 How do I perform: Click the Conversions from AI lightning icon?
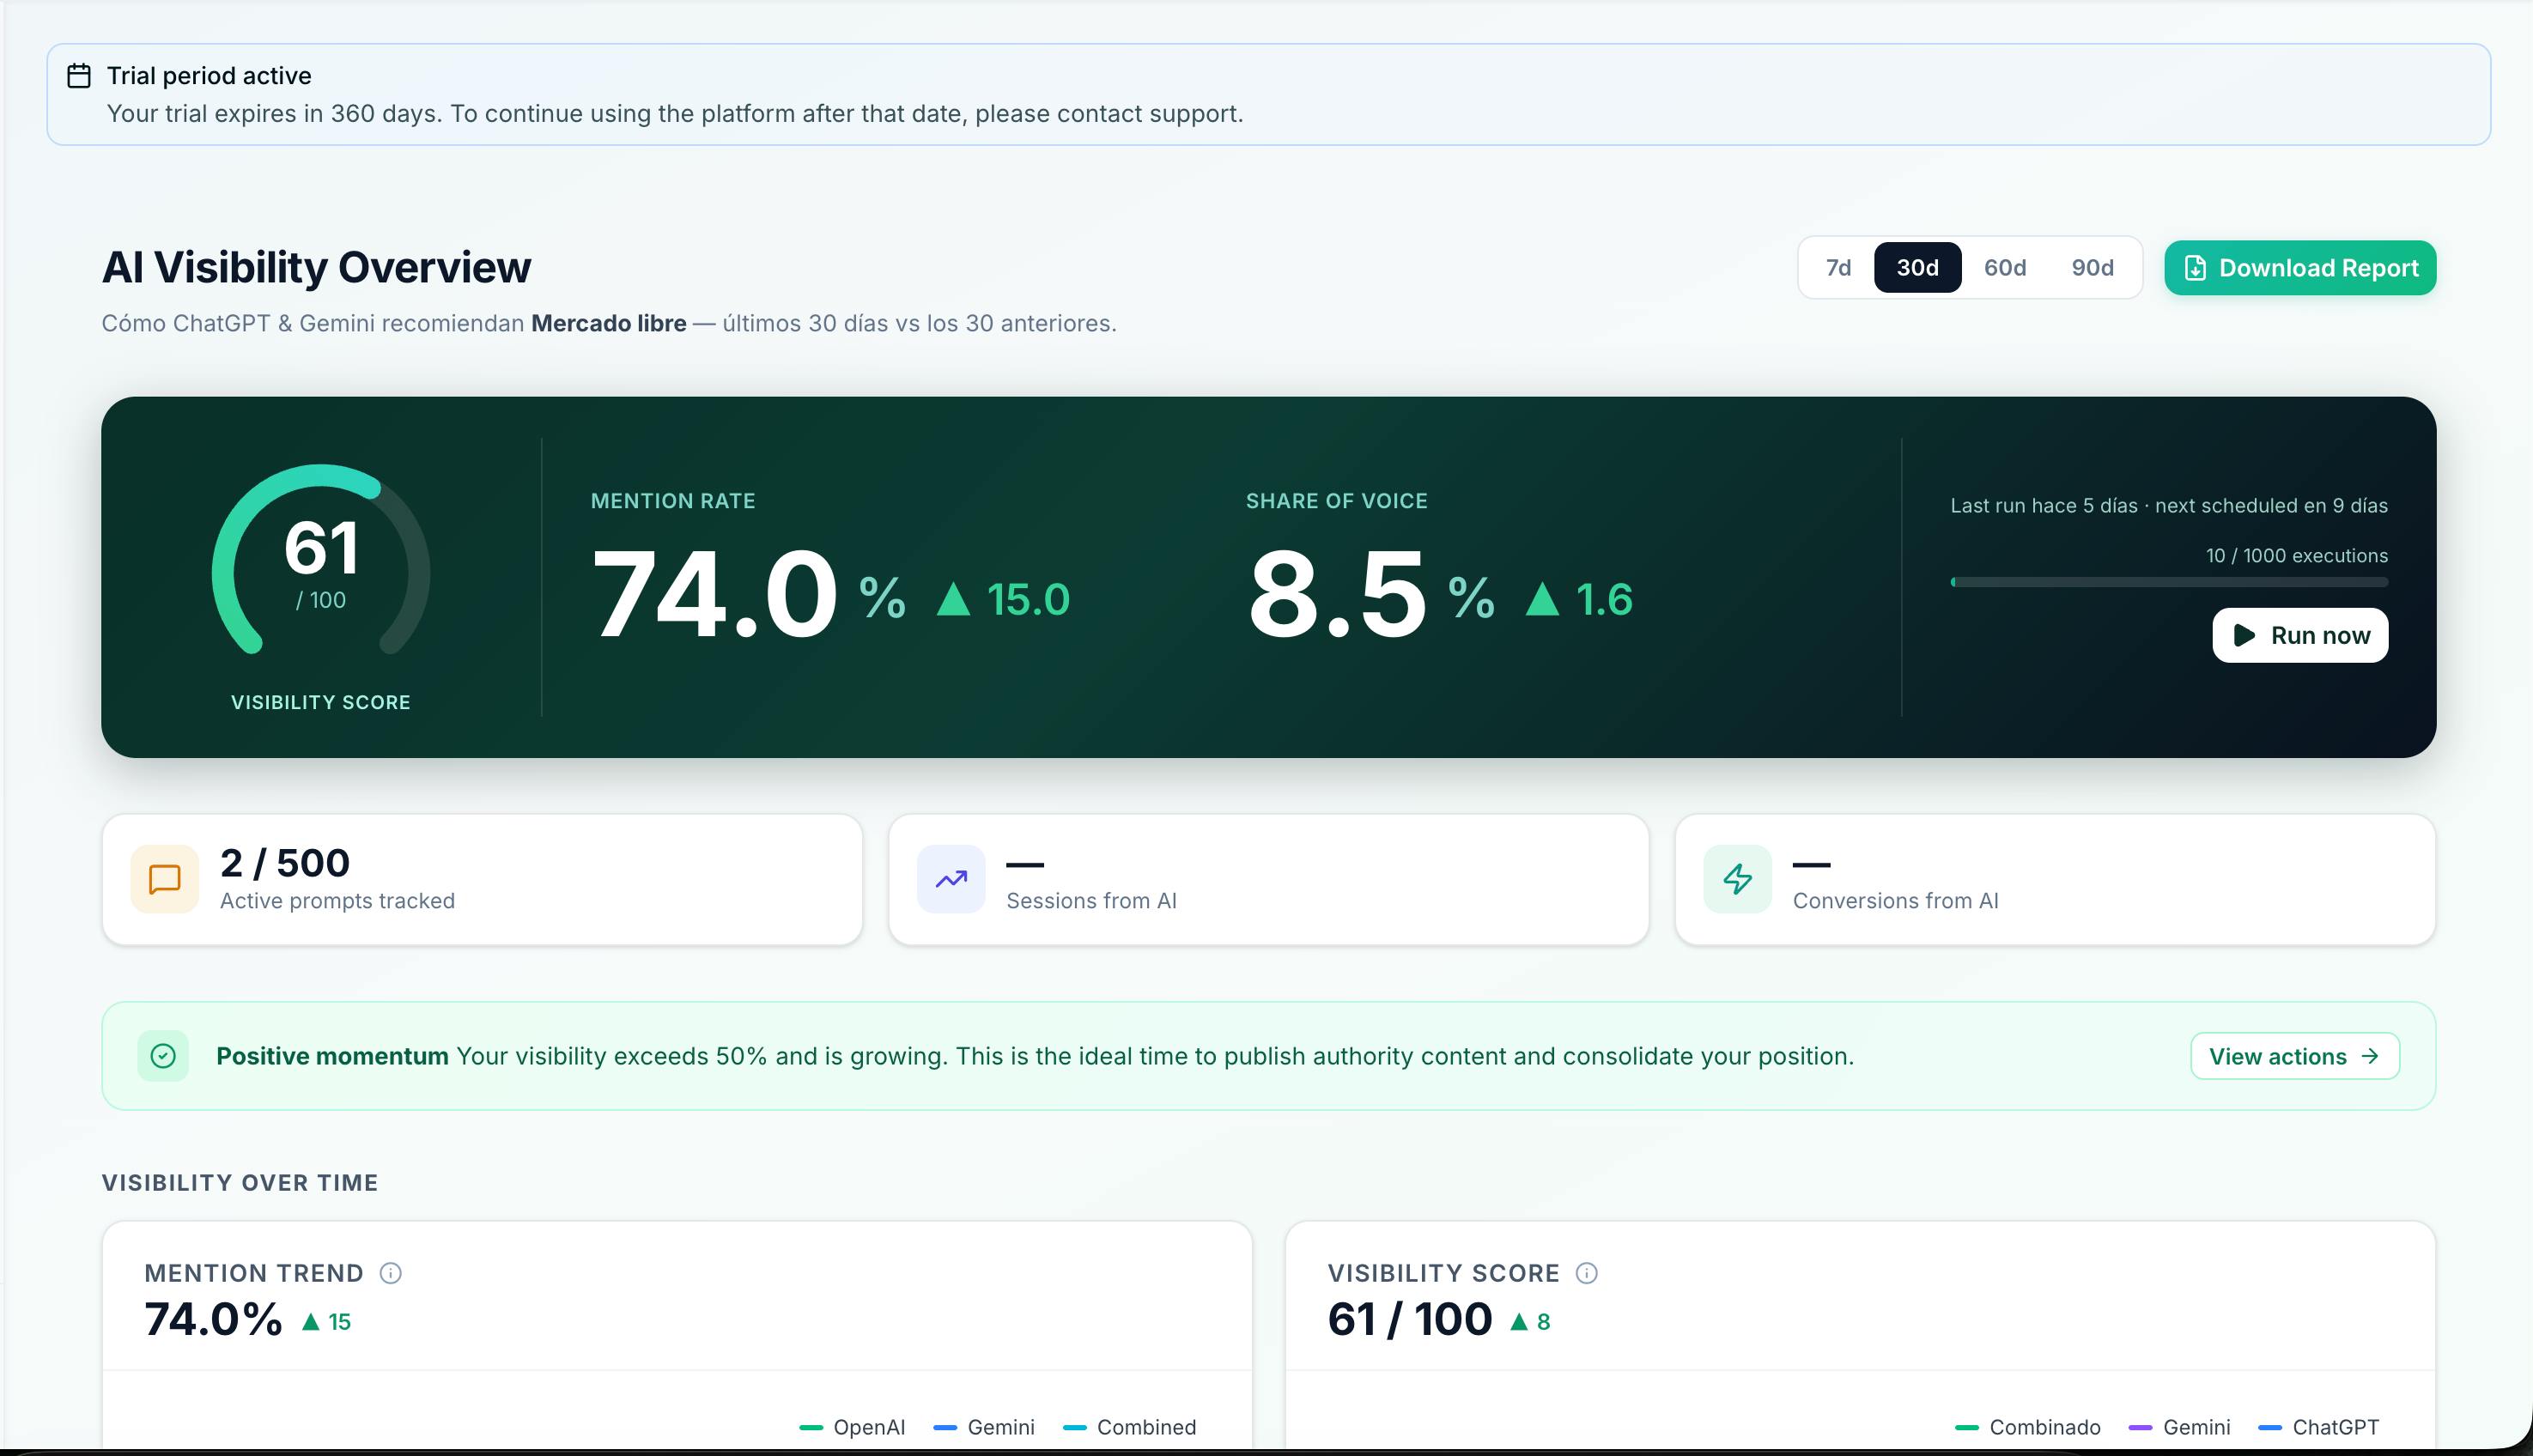[x=1738, y=879]
